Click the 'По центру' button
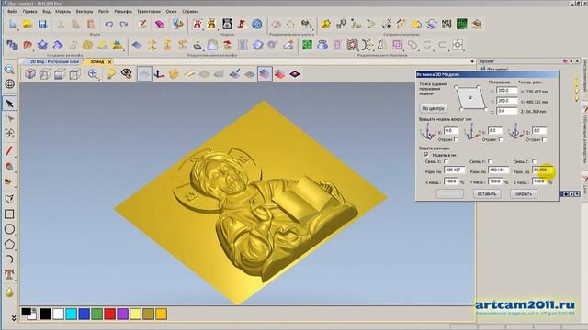Image resolution: width=588 pixels, height=330 pixels. tap(433, 108)
